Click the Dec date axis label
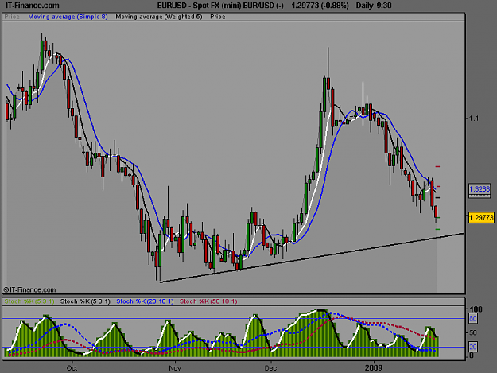Viewport: 497px width, 373px height. 270,368
